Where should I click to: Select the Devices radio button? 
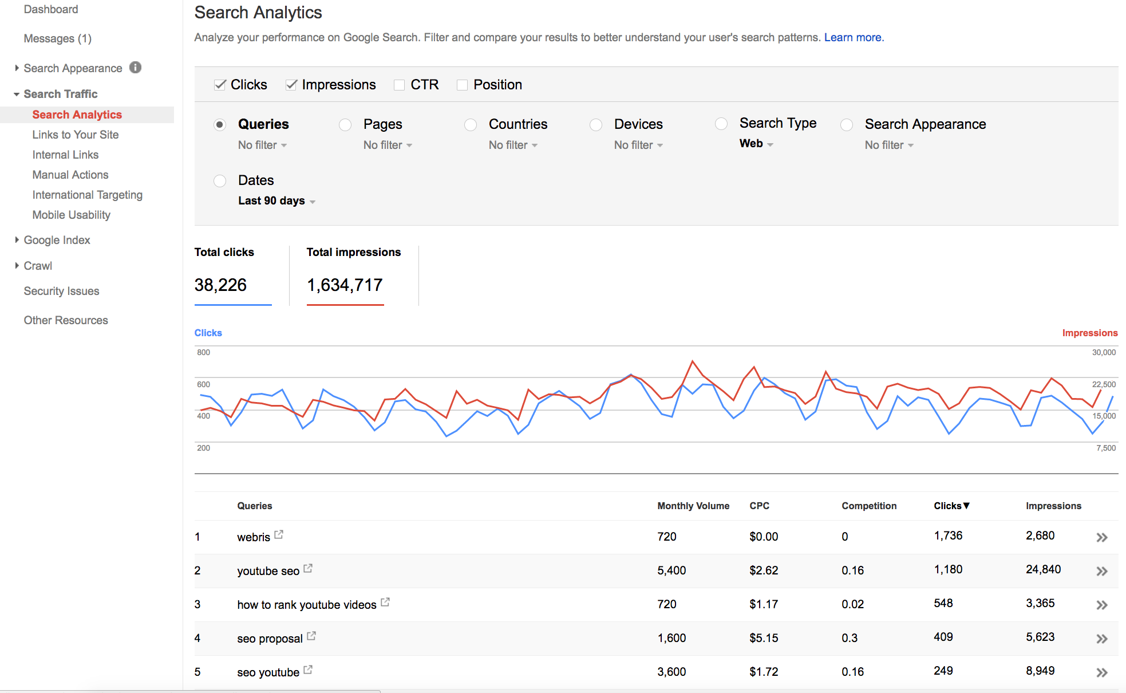[x=596, y=125]
